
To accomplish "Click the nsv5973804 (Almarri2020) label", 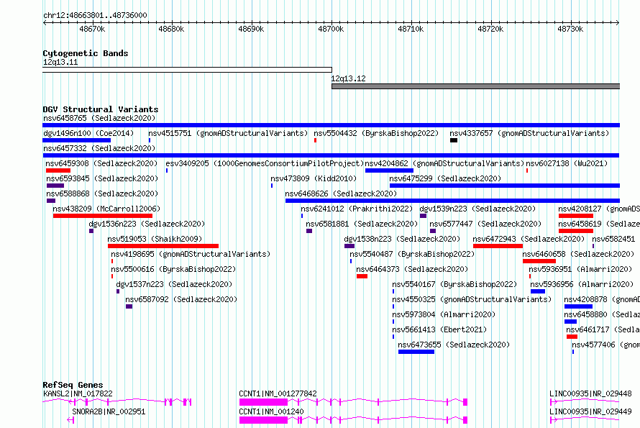I will (x=444, y=314).
